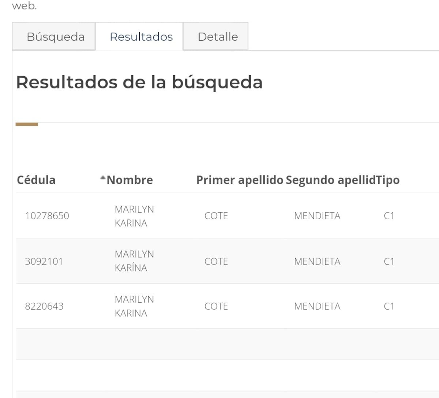Image resolution: width=439 pixels, height=398 pixels.
Task: Select cédula number 10278650
Action: click(47, 216)
